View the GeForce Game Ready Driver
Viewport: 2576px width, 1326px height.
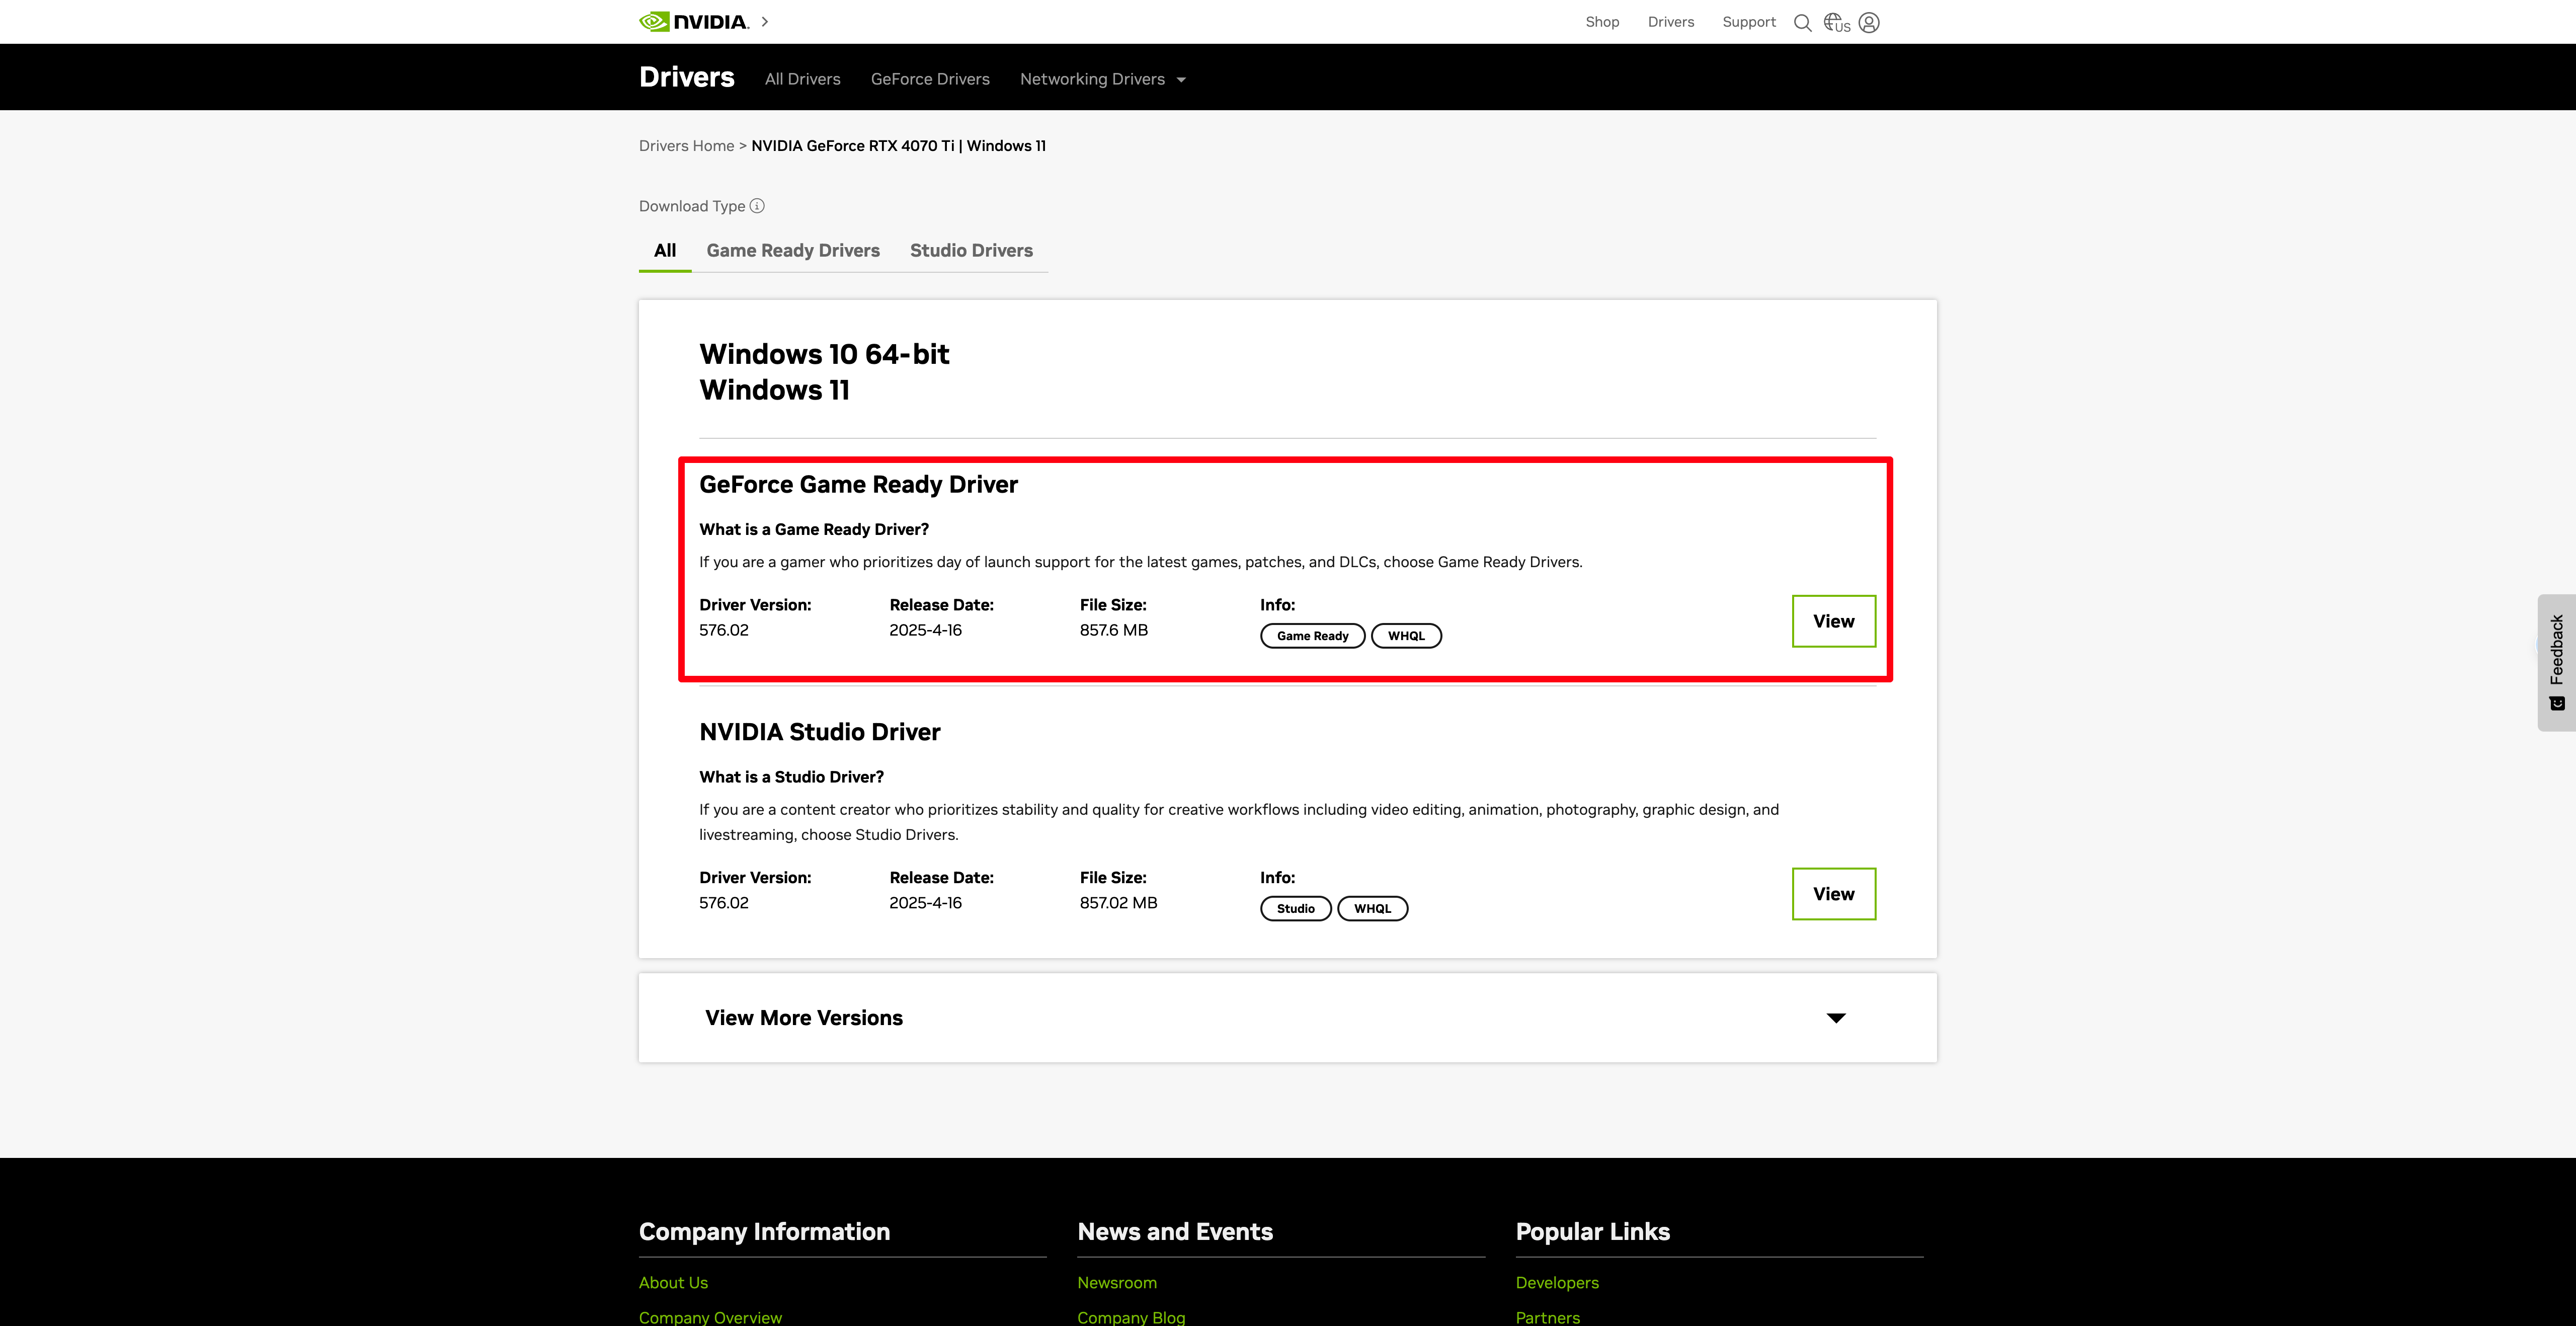click(x=1834, y=621)
